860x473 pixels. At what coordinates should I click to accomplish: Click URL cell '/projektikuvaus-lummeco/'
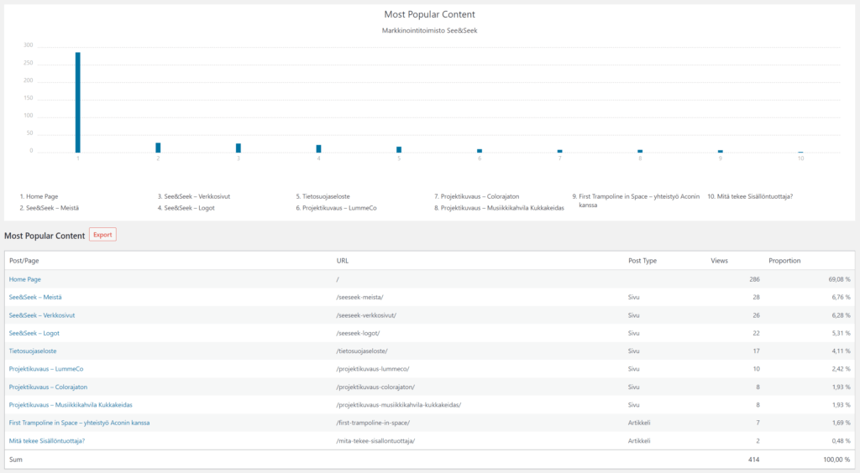click(373, 369)
